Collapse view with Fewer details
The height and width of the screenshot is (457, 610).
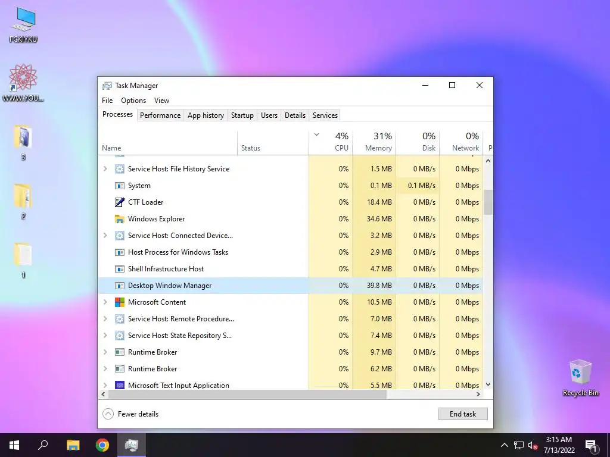(130, 414)
